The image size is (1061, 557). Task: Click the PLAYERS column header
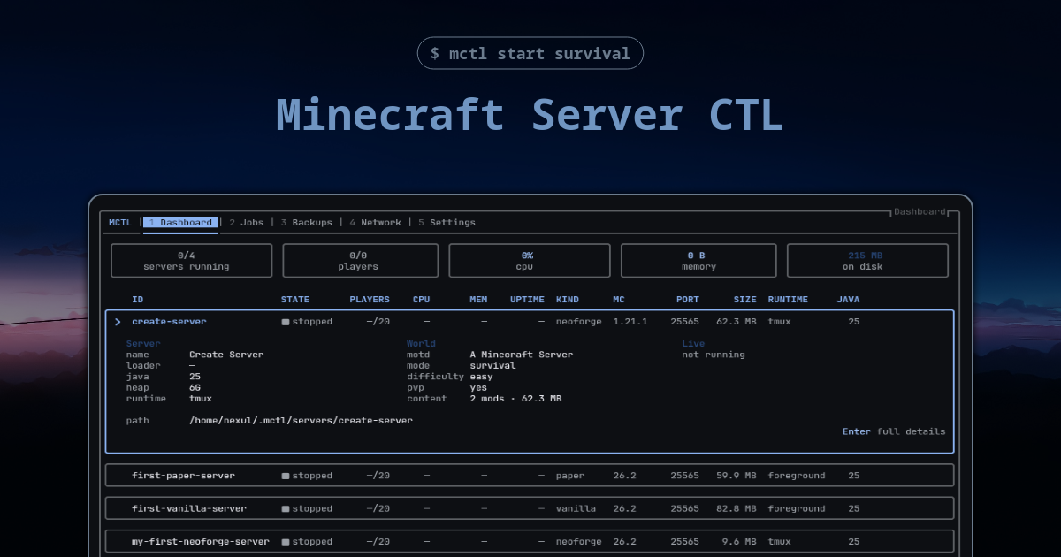click(x=370, y=300)
